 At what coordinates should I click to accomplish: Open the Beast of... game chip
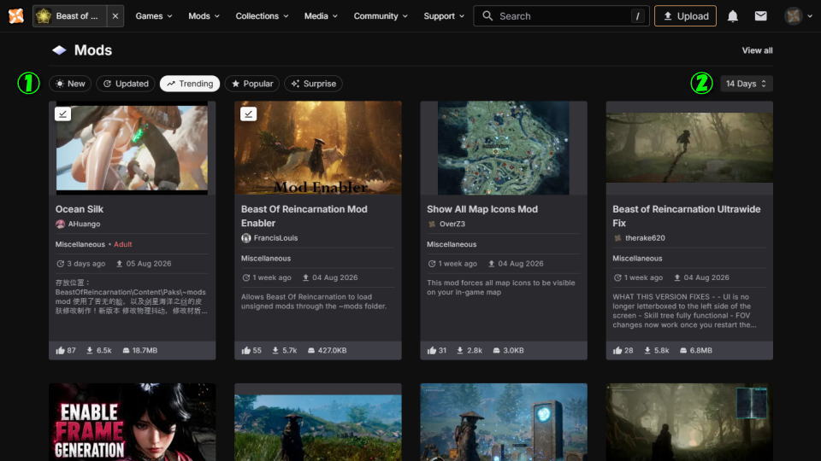70,16
